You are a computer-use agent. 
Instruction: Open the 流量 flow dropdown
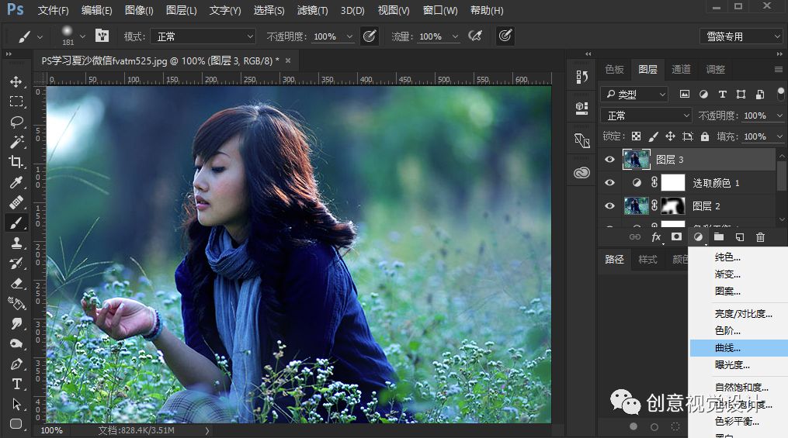455,36
